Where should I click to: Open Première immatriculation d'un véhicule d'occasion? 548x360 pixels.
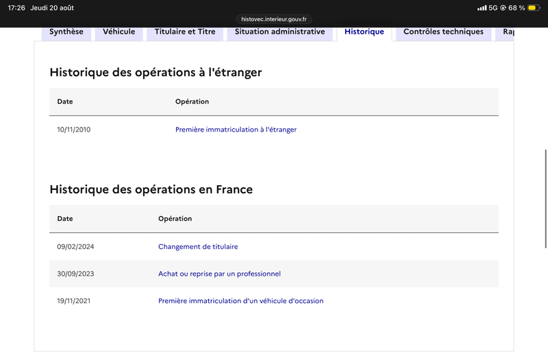coord(240,301)
